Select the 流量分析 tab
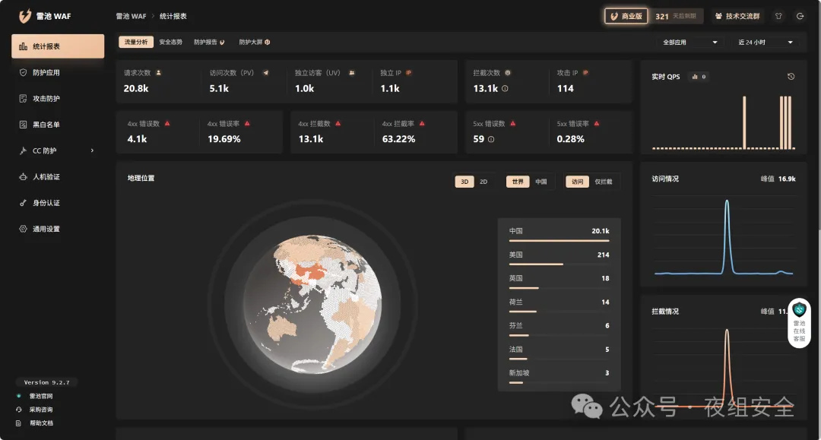 (x=135, y=42)
